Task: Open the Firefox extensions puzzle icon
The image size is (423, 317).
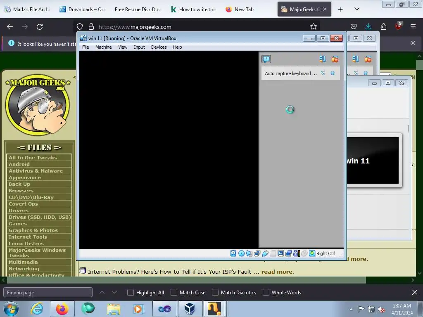Action: 383,26
